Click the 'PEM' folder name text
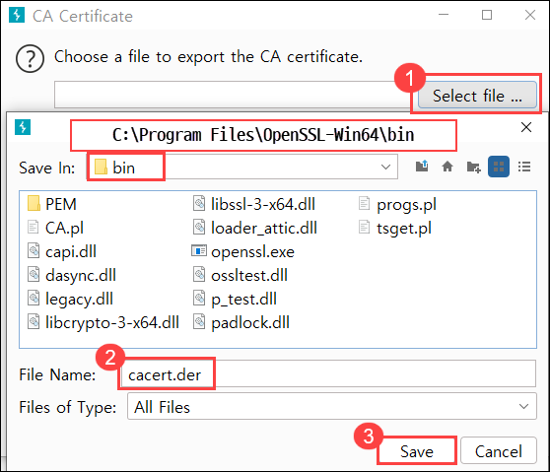 click(x=61, y=204)
